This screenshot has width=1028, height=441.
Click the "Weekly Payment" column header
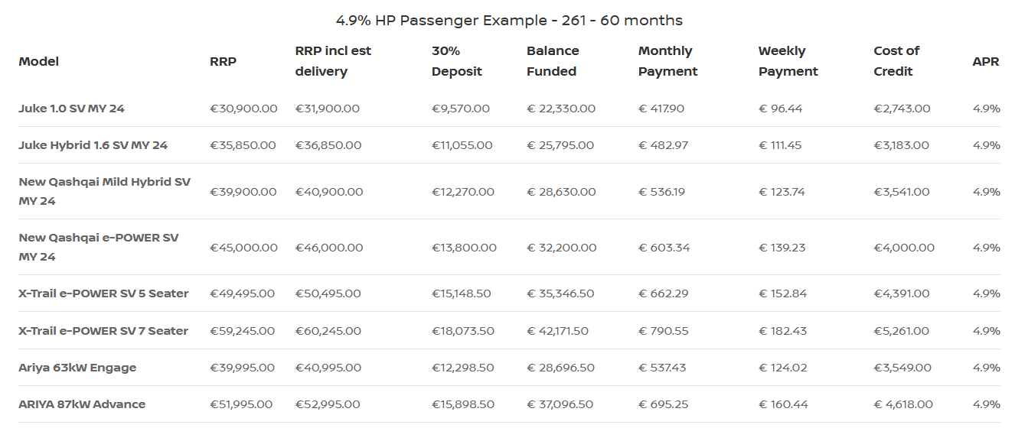tap(788, 61)
